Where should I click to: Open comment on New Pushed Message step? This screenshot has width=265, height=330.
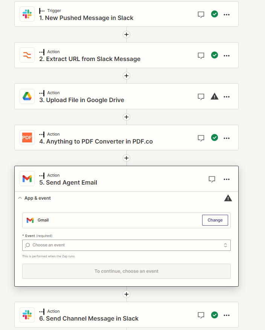tap(201, 15)
